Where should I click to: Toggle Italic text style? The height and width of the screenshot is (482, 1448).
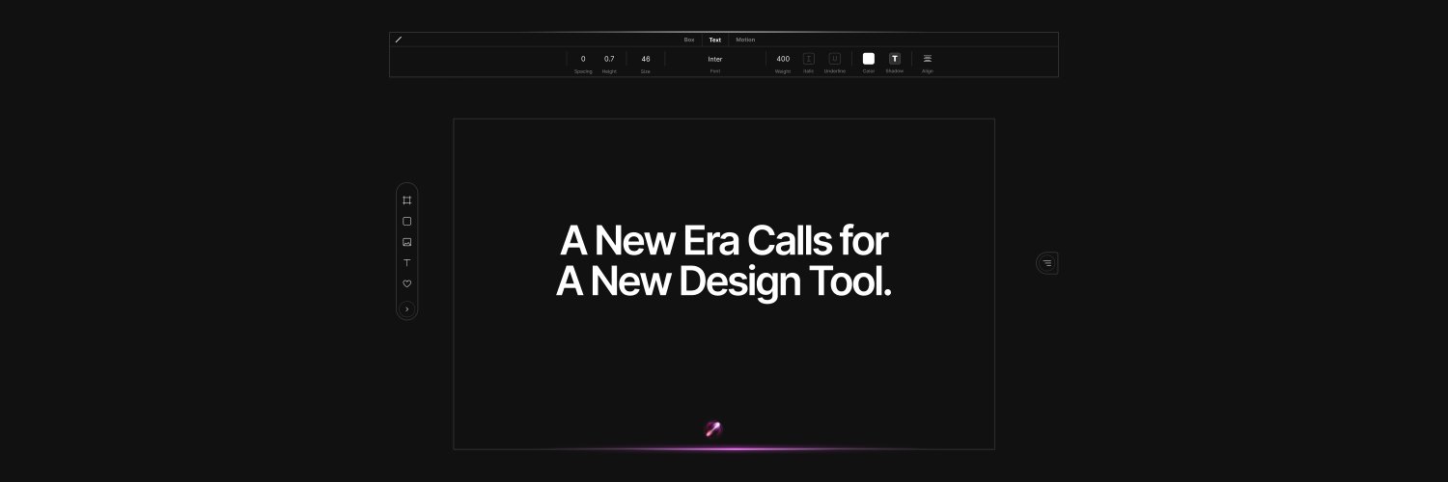click(x=809, y=59)
